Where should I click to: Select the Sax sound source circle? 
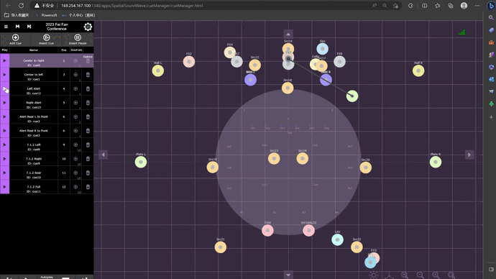click(x=322, y=49)
